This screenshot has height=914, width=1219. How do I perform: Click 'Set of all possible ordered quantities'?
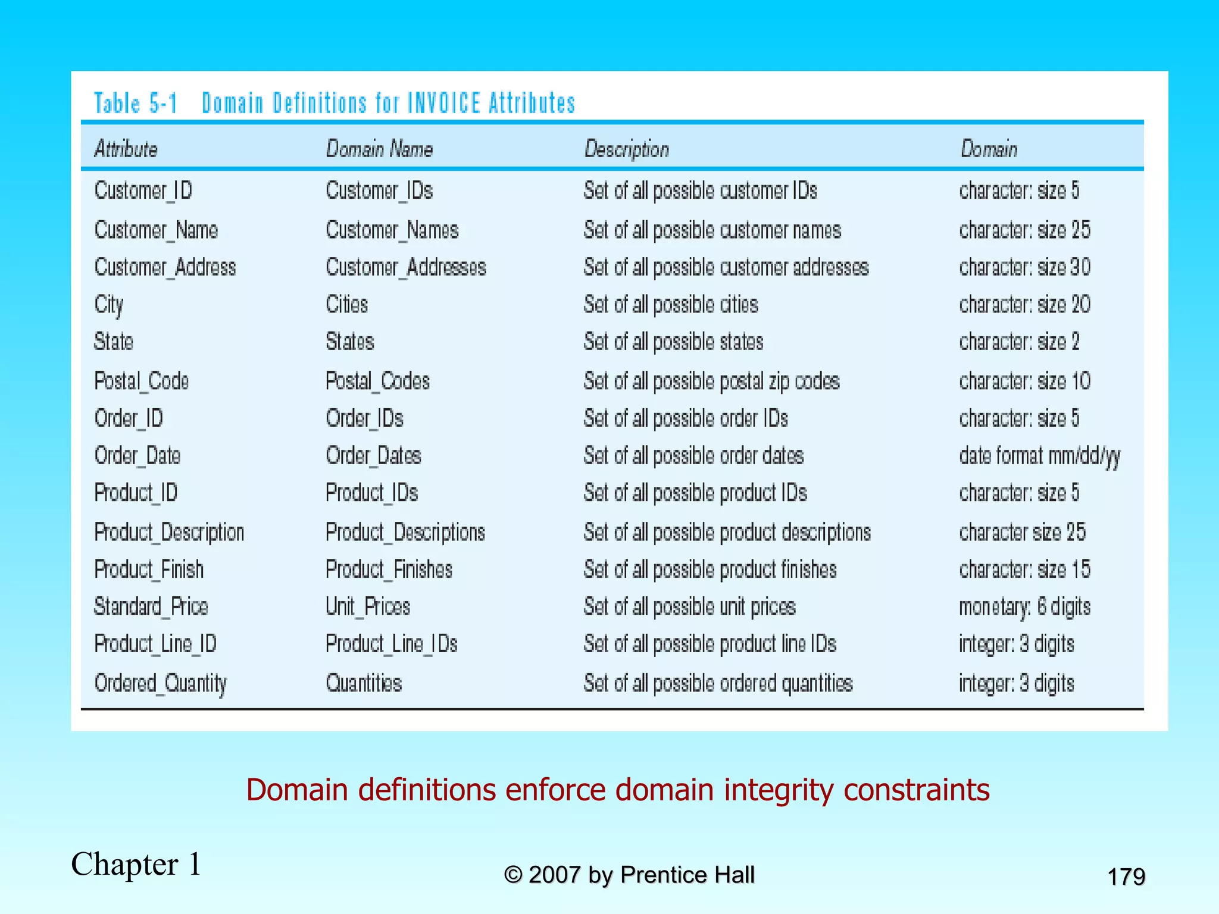[x=718, y=683]
